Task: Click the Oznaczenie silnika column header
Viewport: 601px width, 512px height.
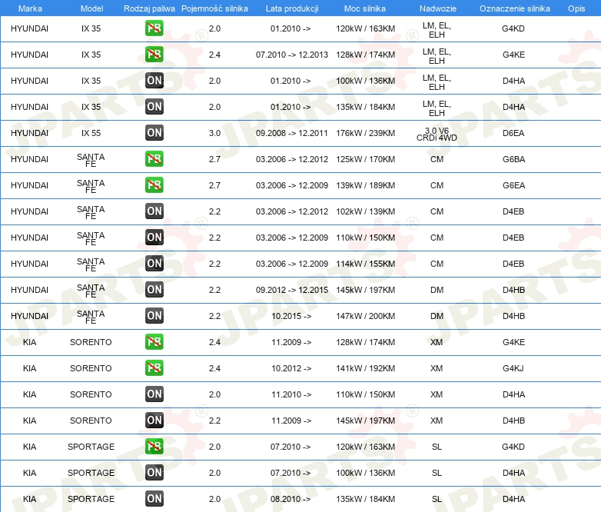Action: 514,8
